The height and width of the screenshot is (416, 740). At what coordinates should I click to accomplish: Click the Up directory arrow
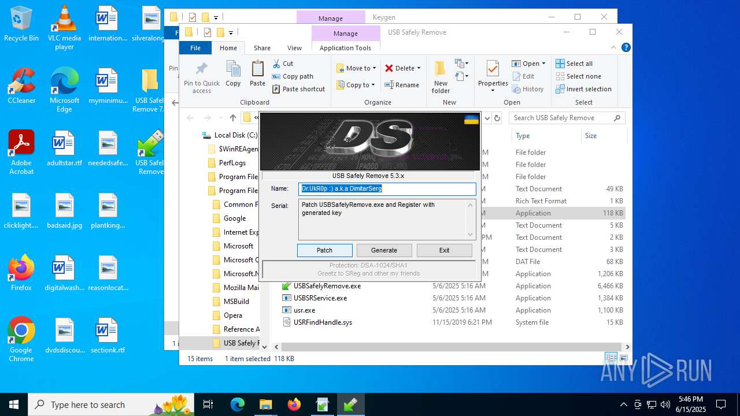(x=233, y=118)
